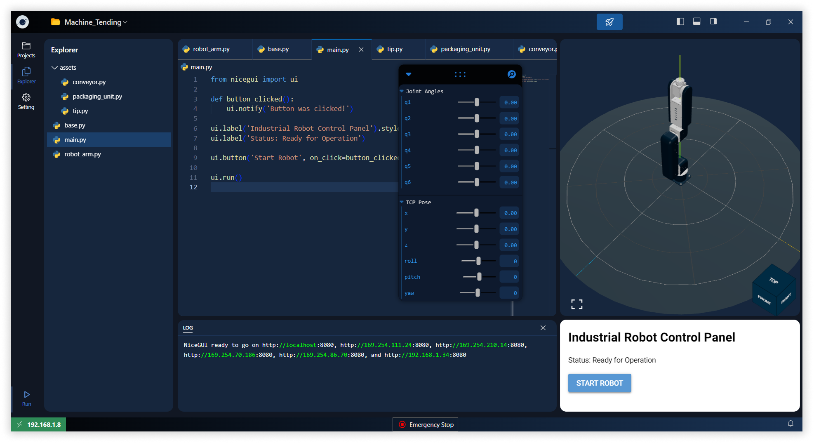
Task: Toggle the right panel visibility icon
Action: tap(713, 21)
